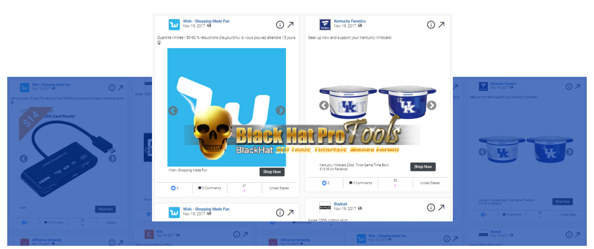Open external-link arrow on the background Etsy card

pos(246,234)
